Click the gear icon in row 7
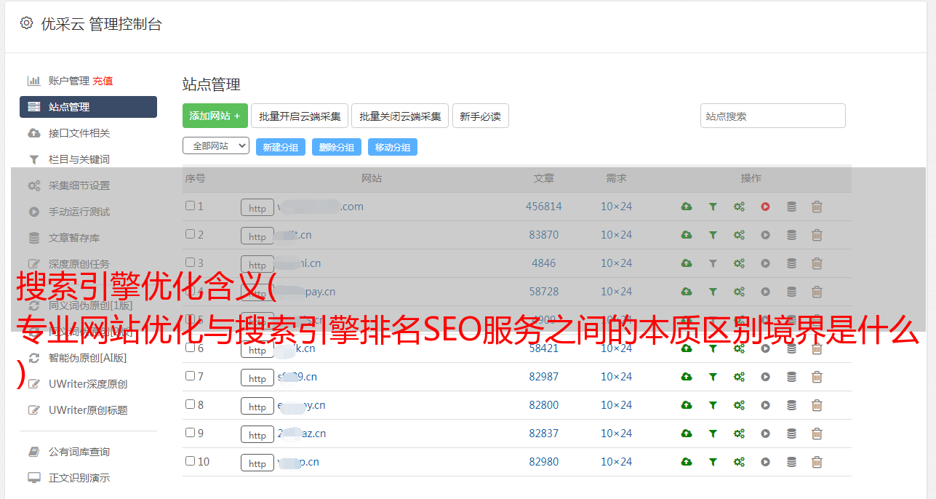936x499 pixels. point(739,377)
